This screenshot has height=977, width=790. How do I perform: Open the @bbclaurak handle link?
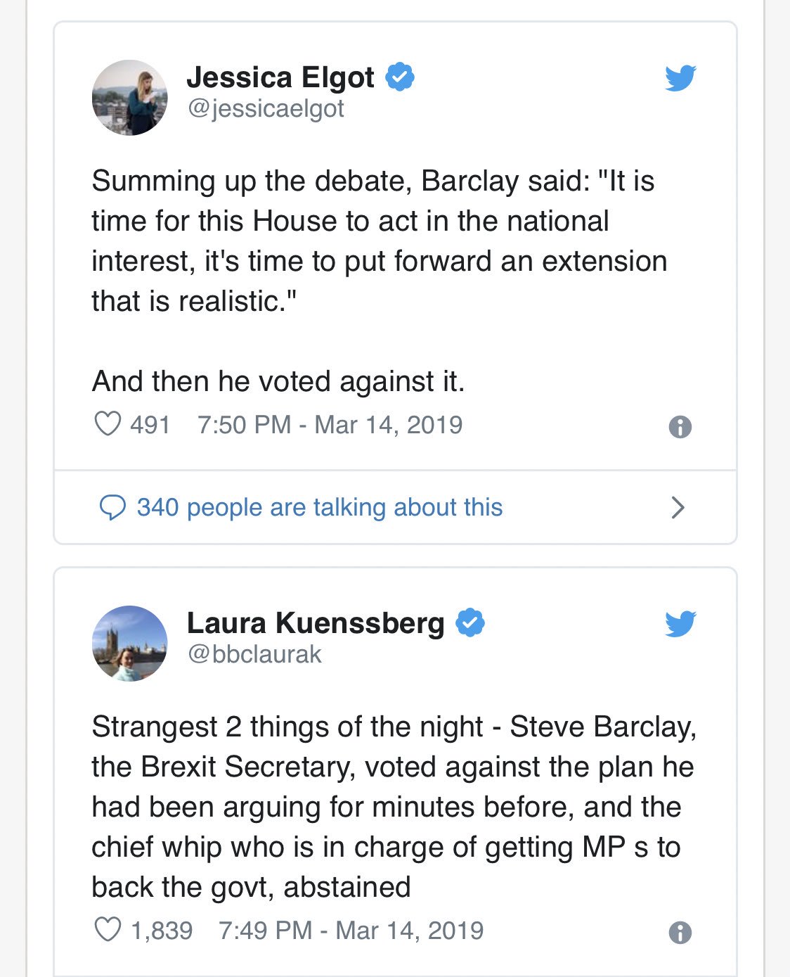(254, 655)
